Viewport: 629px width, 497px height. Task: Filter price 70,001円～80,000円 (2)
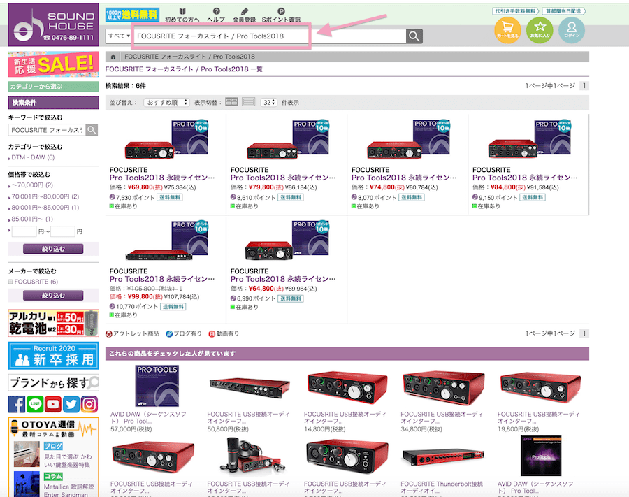(45, 196)
